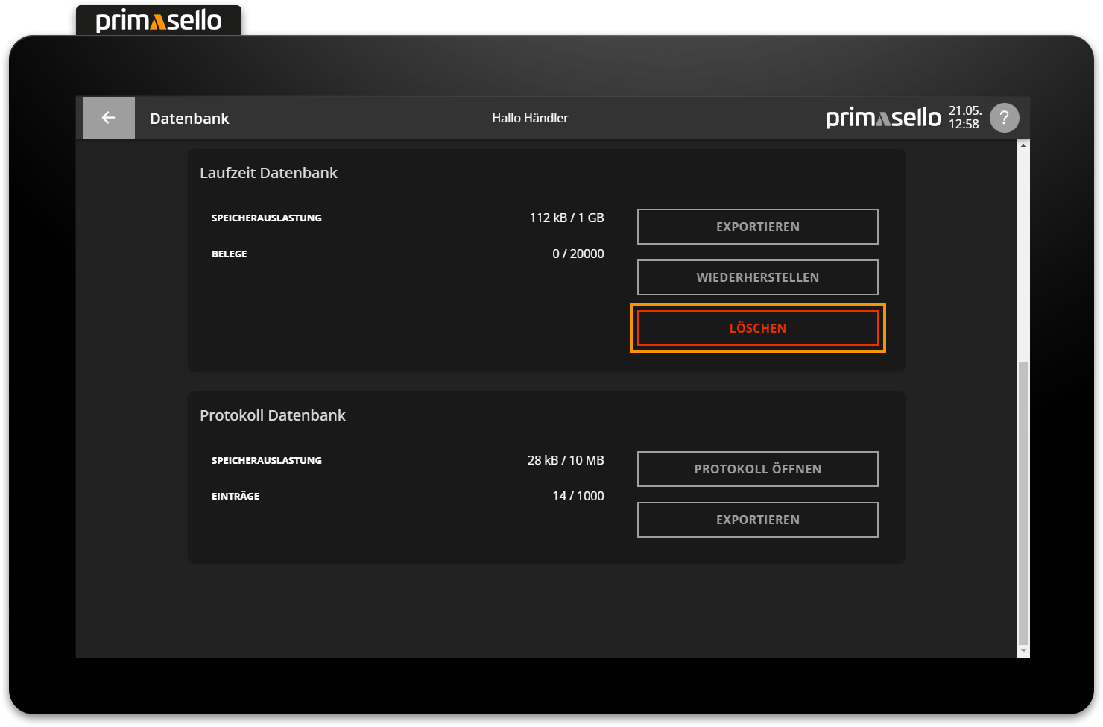The image size is (1103, 727).
Task: Export the Laufzeit Datenbank
Action: (757, 227)
